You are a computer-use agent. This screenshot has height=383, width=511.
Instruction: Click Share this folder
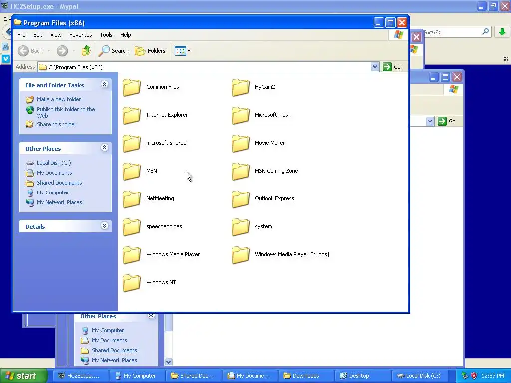56,124
